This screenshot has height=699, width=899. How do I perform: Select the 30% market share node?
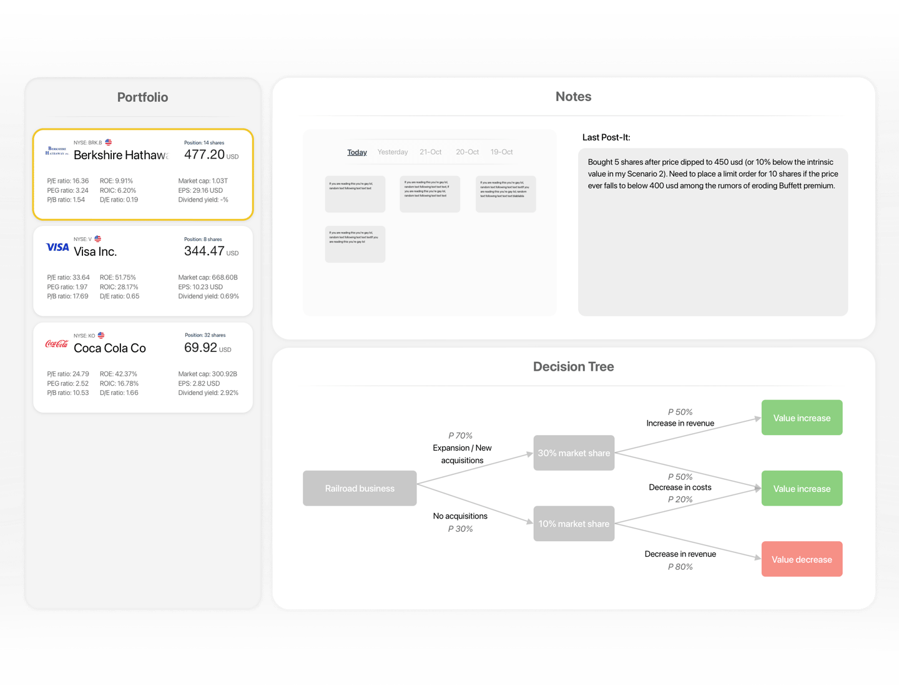[x=574, y=453]
